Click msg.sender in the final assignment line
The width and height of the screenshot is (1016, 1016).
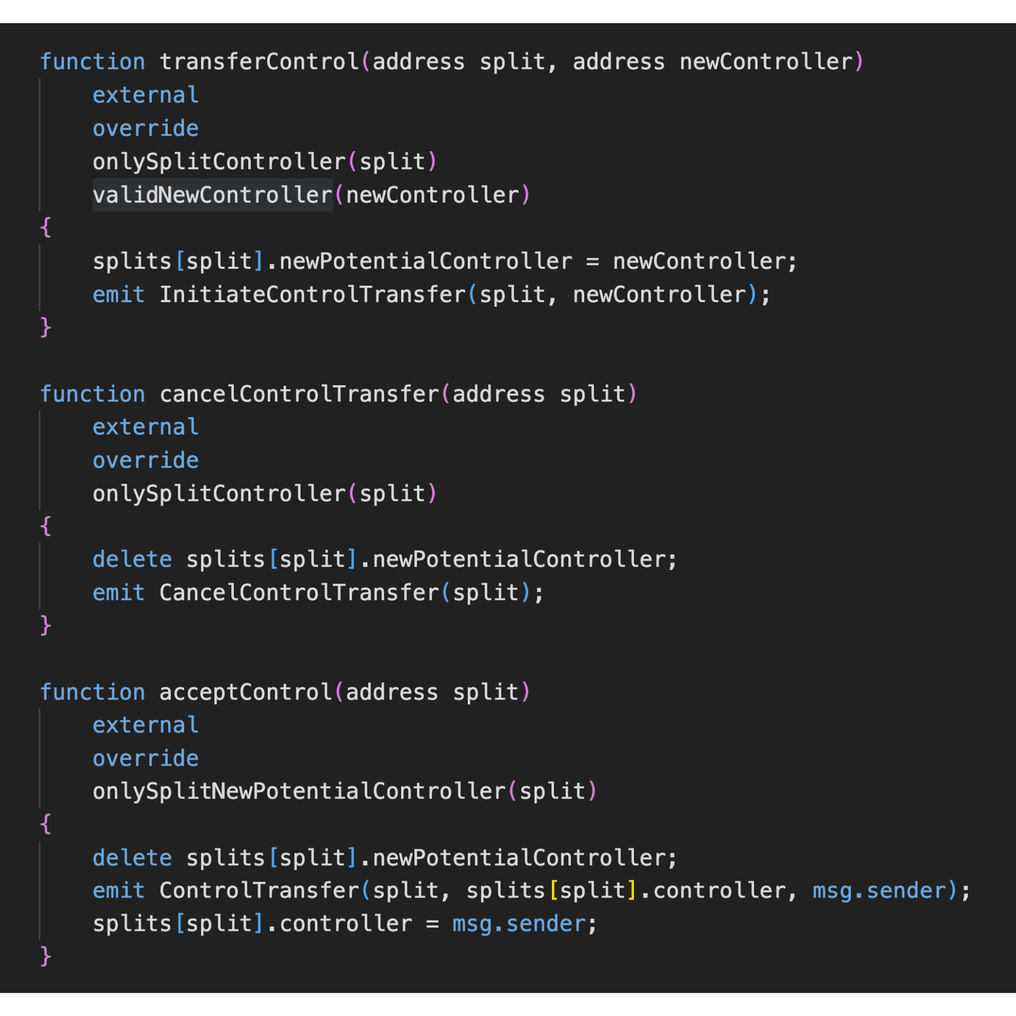[x=519, y=924]
